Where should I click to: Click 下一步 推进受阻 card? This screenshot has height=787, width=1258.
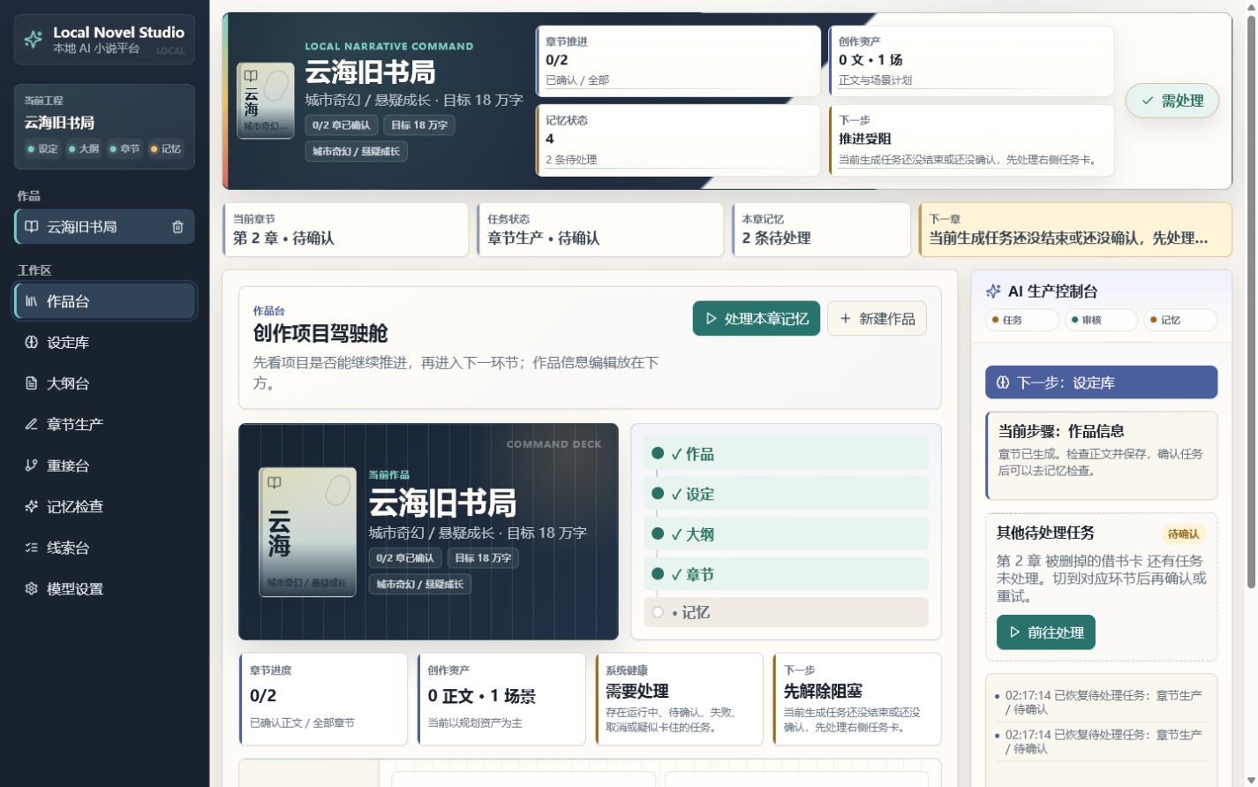tap(971, 140)
